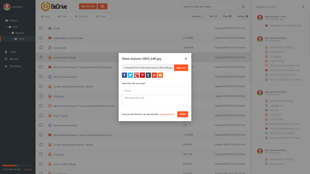Click the mp3 headphone audio file icon in list
Viewport: 310px width, 174px height.
click(x=50, y=106)
